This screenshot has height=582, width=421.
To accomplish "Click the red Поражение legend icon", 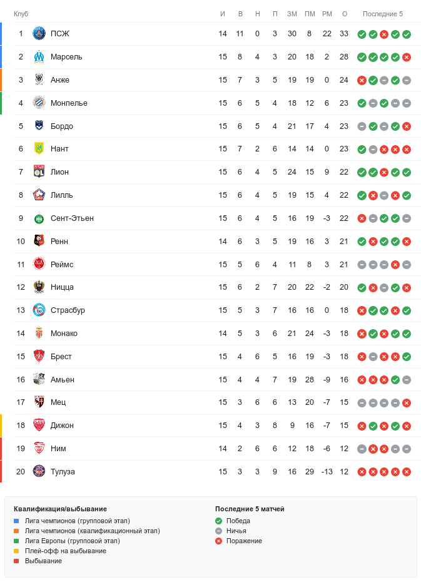I will pos(218,541).
